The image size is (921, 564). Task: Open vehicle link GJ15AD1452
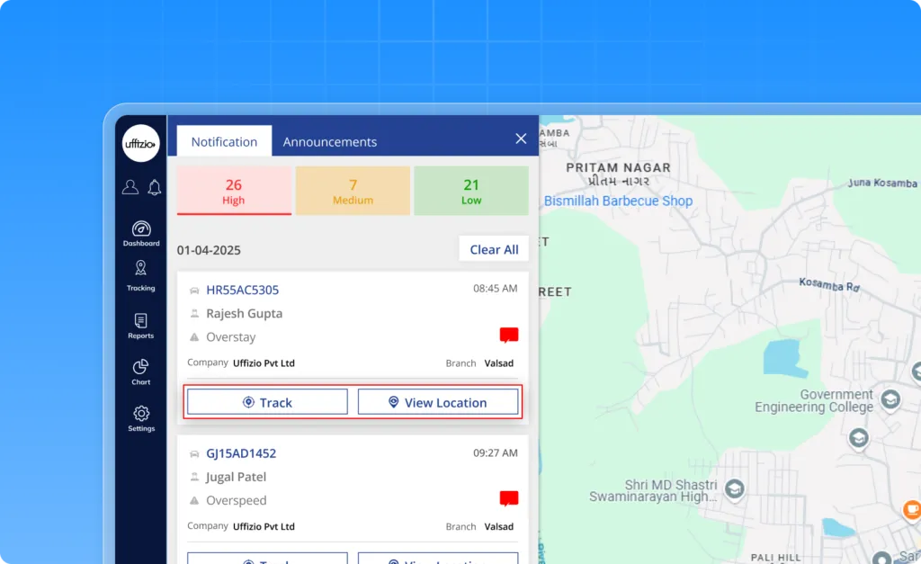click(241, 453)
